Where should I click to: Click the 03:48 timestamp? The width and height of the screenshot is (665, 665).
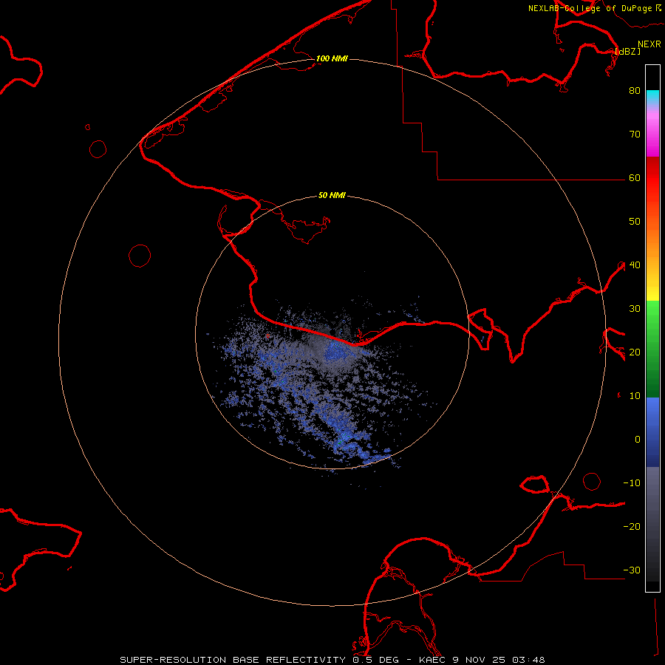click(528, 660)
